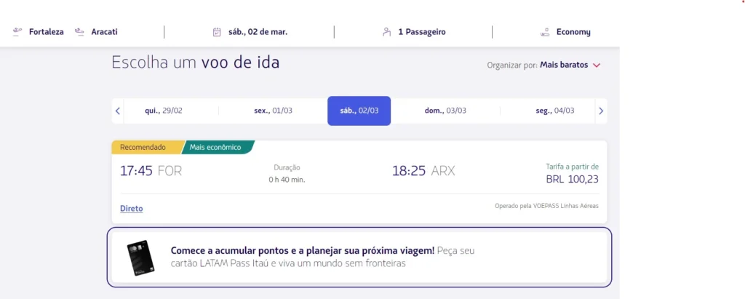Select the seg., 04/03 date tab
Viewport: 745px width, 299px height.
click(x=554, y=111)
